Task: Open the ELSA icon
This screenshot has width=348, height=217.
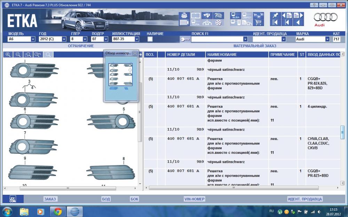Action: [236, 16]
